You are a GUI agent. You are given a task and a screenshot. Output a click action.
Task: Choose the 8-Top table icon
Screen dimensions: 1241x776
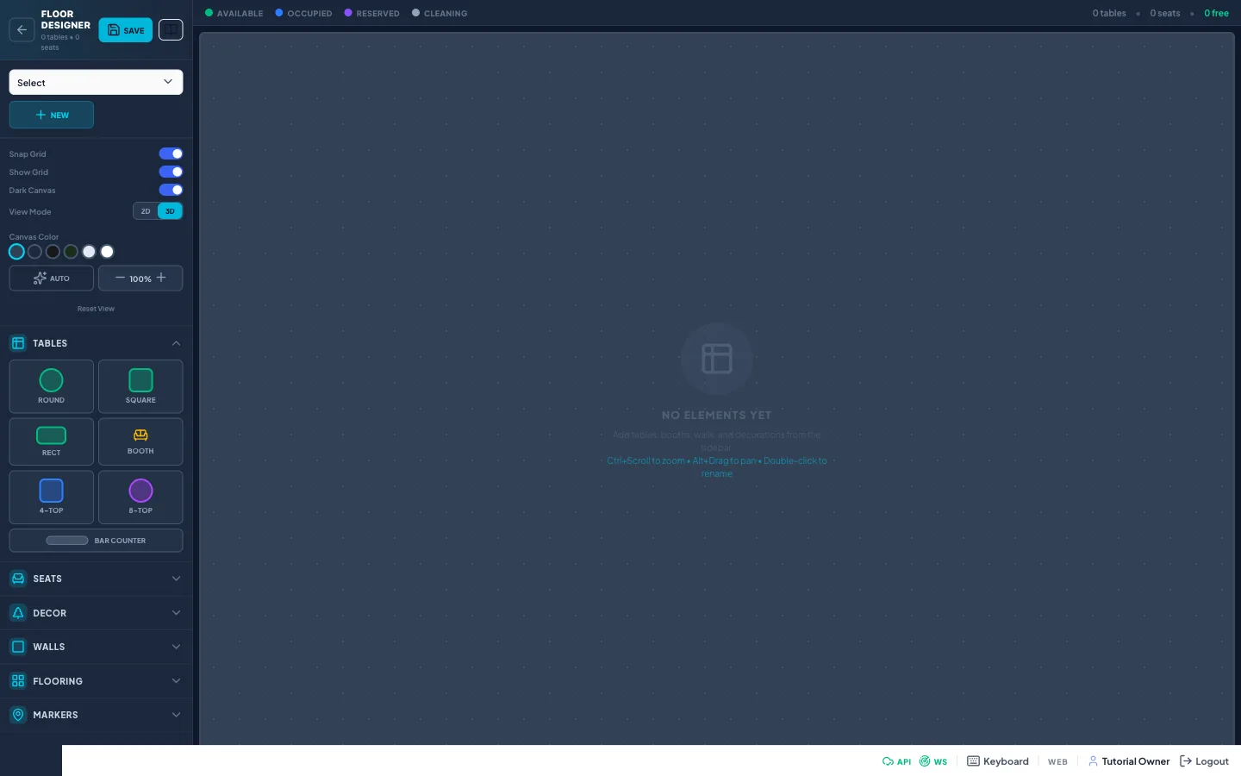click(x=140, y=497)
